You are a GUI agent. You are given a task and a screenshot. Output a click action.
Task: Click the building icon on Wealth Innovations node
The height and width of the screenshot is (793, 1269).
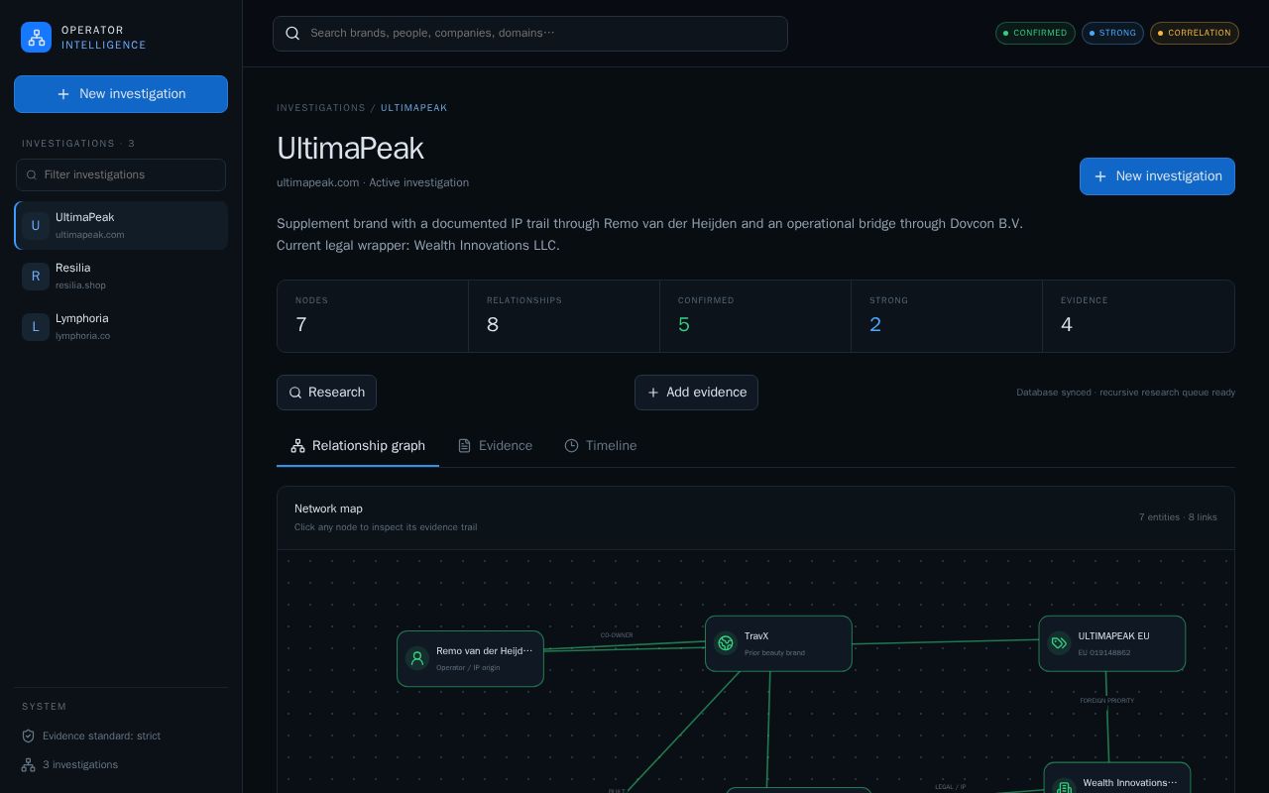(1064, 788)
